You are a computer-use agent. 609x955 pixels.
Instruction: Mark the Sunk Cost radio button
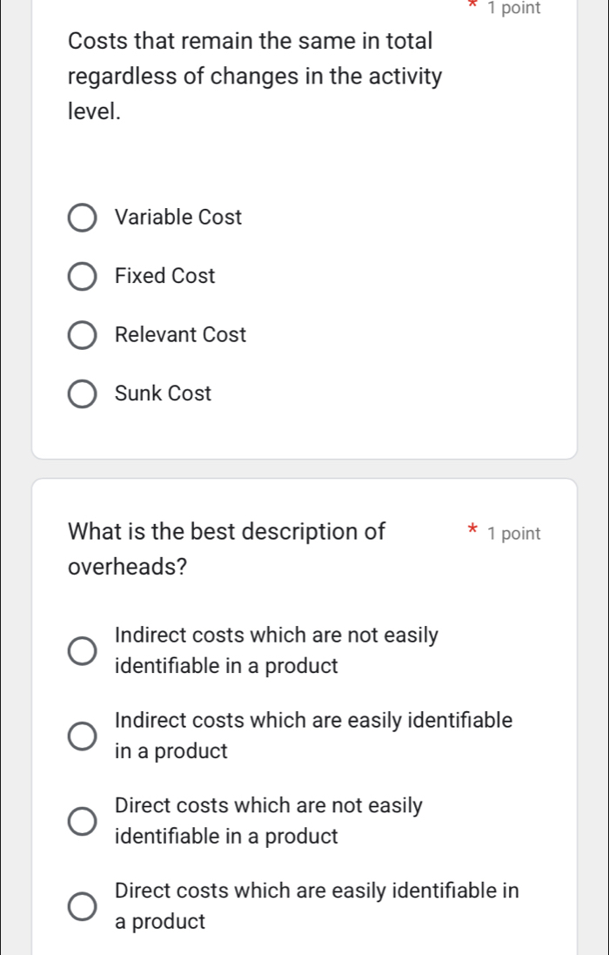pos(83,394)
